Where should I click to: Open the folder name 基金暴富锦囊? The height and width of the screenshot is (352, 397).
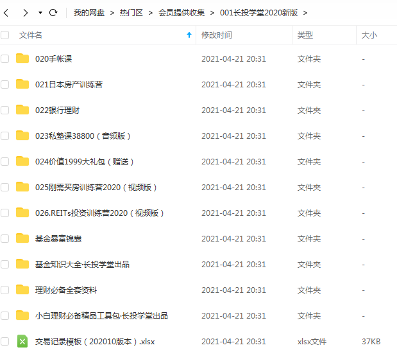58,239
